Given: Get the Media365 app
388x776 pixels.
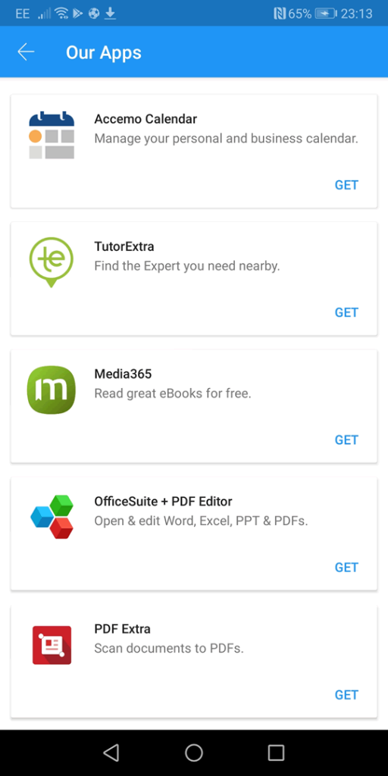Looking at the screenshot, I should click(346, 440).
